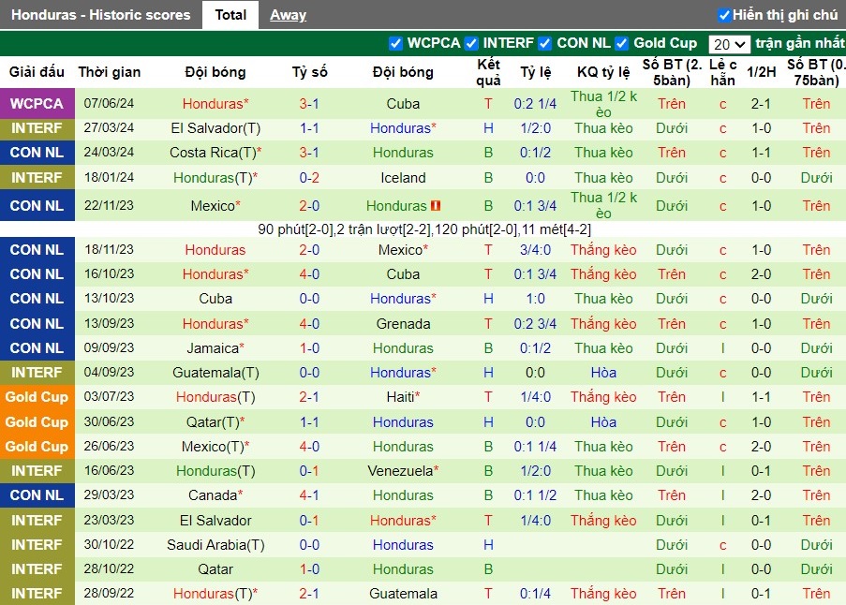Switch to the Away tab
The width and height of the screenshot is (846, 605).
pos(289,15)
